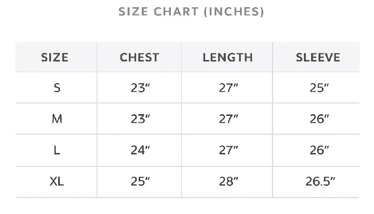Select the length value for size S
This screenshot has width=374, height=214.
click(x=229, y=88)
